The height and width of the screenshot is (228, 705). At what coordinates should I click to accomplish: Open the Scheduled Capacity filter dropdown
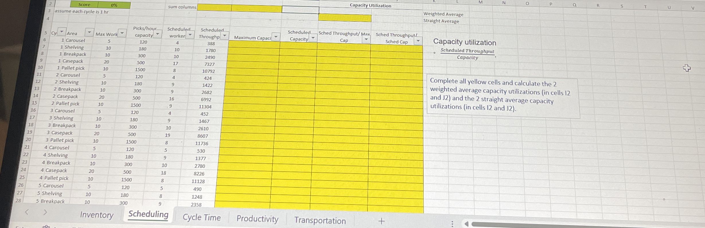click(x=313, y=38)
